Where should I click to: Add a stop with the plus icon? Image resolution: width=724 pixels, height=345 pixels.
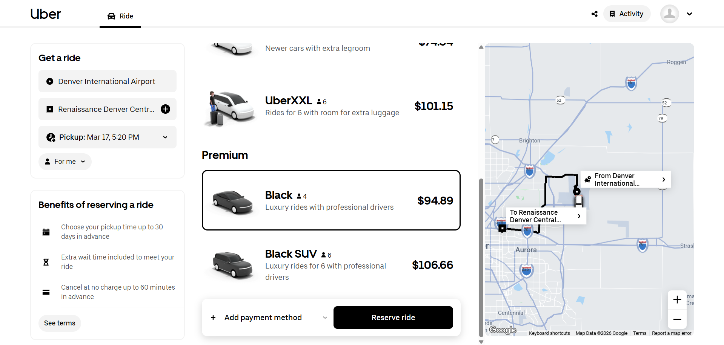pos(165,109)
